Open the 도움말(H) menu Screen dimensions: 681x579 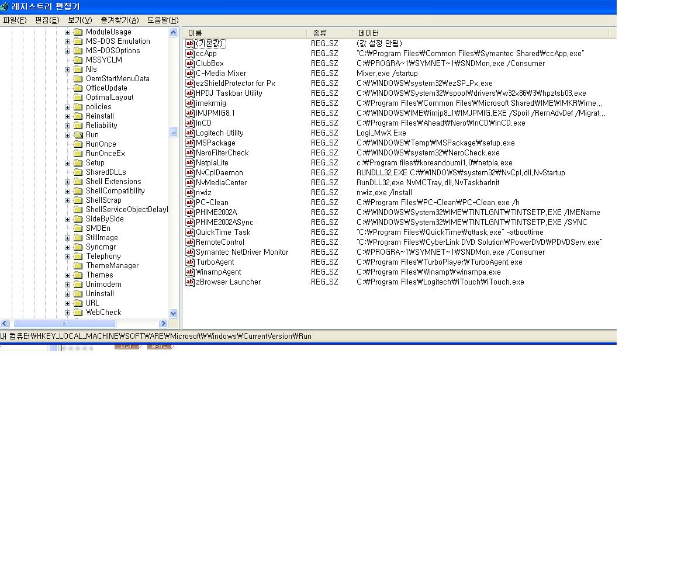pyautogui.click(x=163, y=20)
